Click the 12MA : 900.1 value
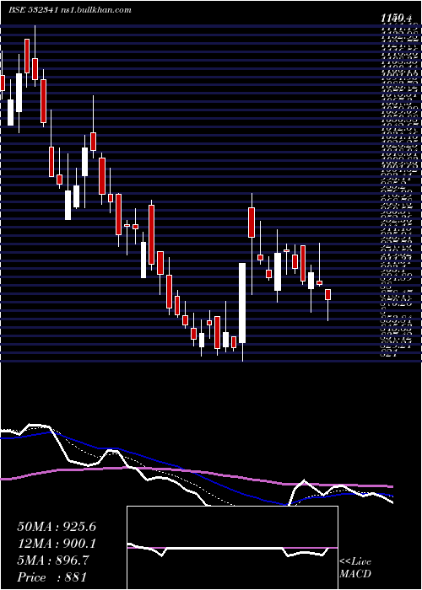 [57, 544]
